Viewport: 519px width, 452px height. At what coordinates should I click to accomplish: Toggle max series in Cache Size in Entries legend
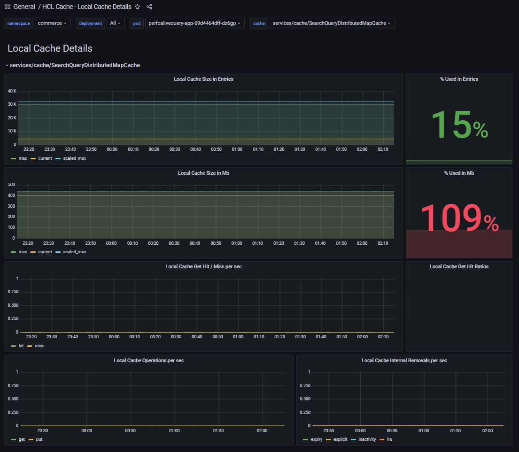tap(23, 158)
